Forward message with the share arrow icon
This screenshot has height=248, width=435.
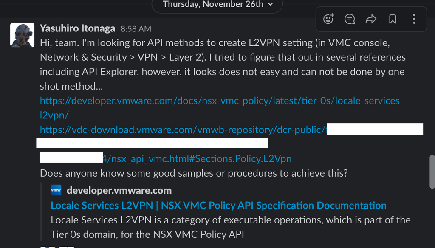(x=371, y=19)
